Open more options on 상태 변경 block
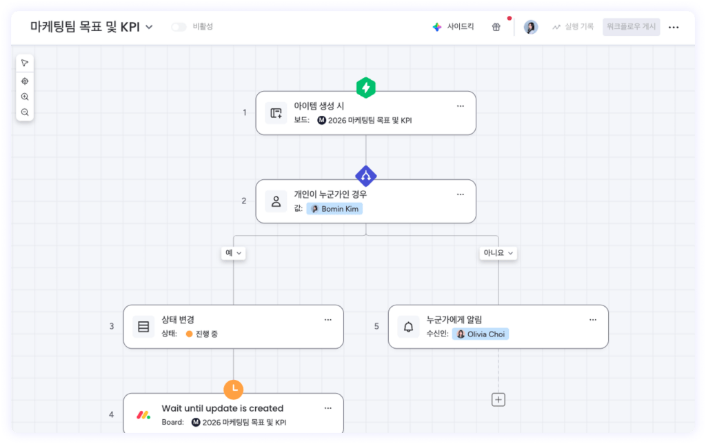This screenshot has width=706, height=444. 327,320
